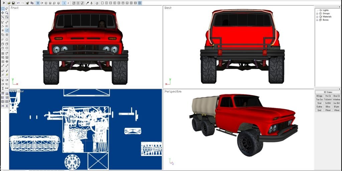Click the delete X icon in toolbar
The image size is (342, 171).
point(4,3)
